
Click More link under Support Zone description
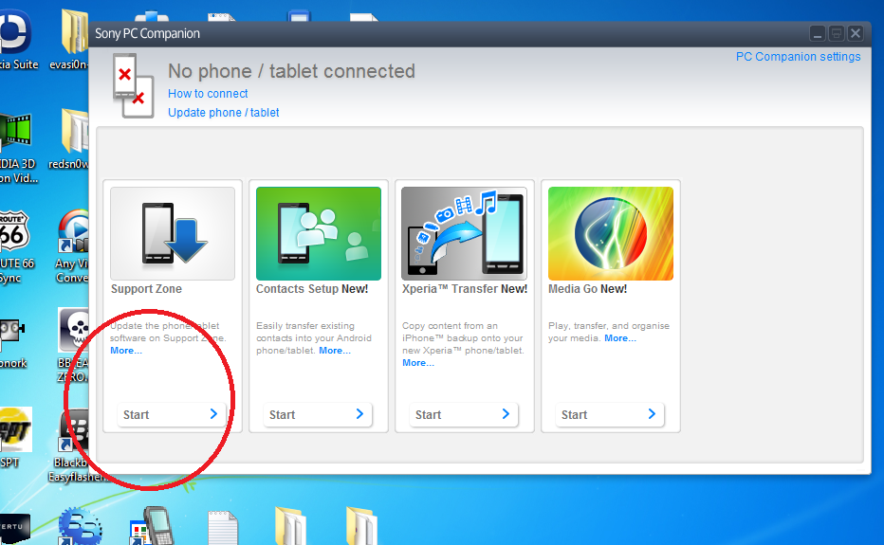tap(126, 351)
